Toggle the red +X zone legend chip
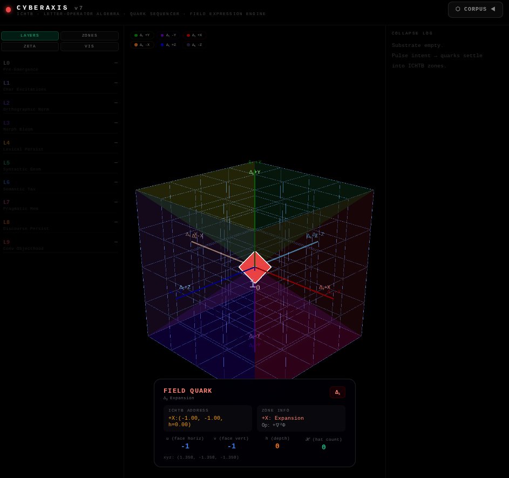 [194, 35]
